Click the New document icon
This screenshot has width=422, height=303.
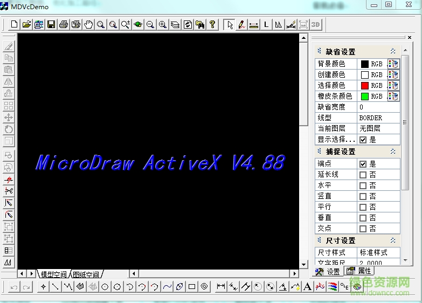(14, 24)
